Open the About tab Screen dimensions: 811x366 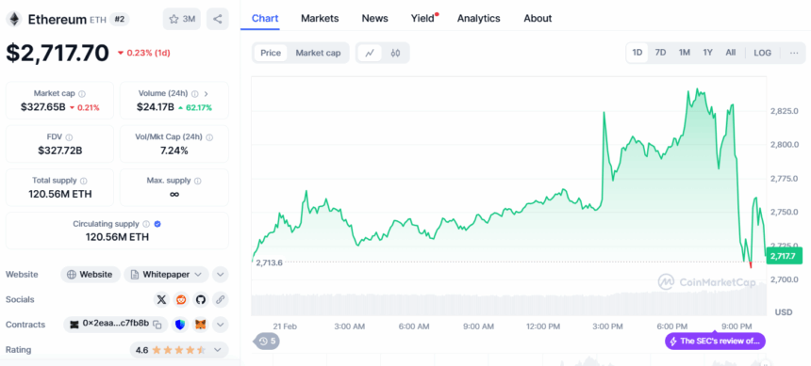point(538,19)
